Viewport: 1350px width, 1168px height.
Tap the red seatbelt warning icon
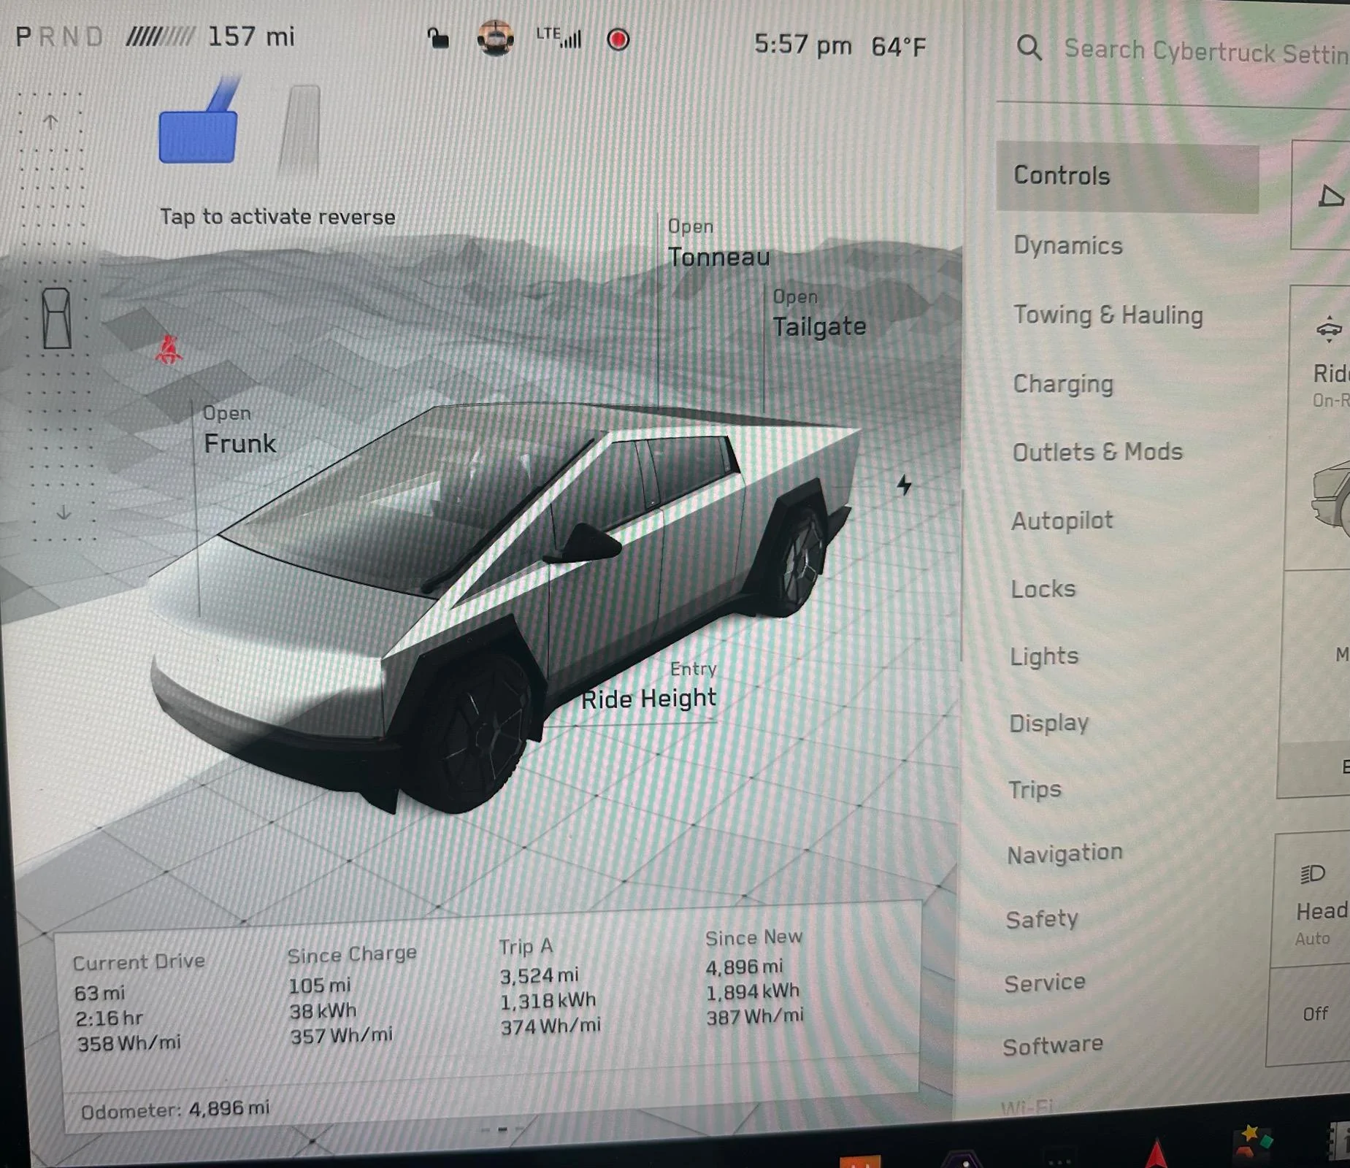pos(169,350)
